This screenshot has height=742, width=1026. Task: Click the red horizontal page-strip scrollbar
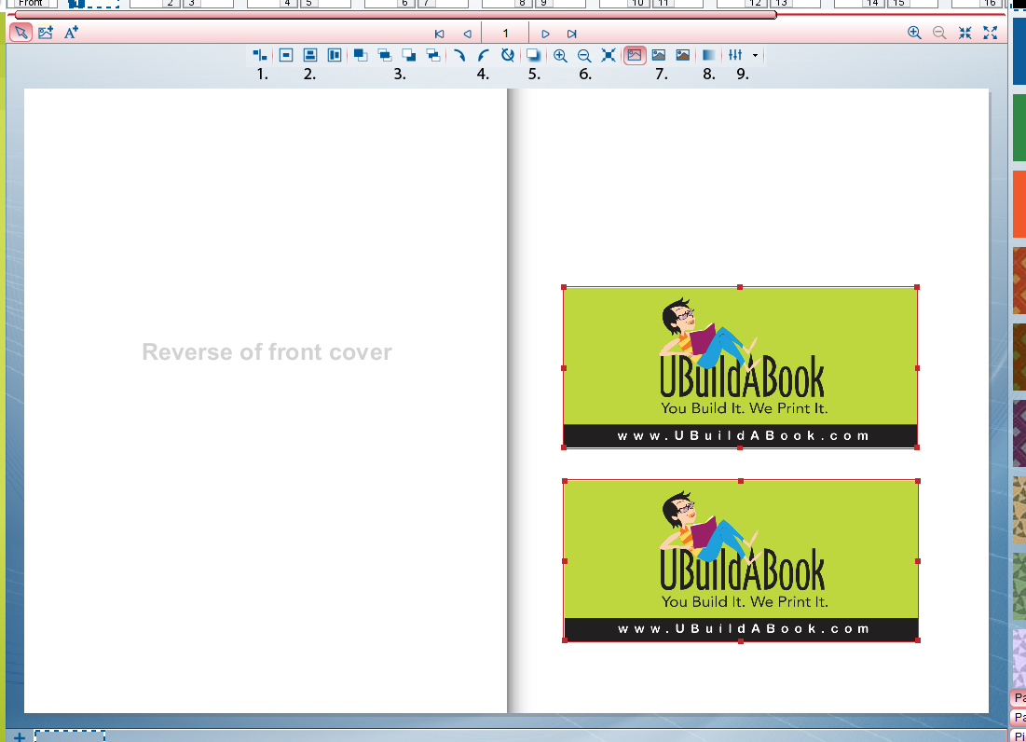[x=395, y=14]
